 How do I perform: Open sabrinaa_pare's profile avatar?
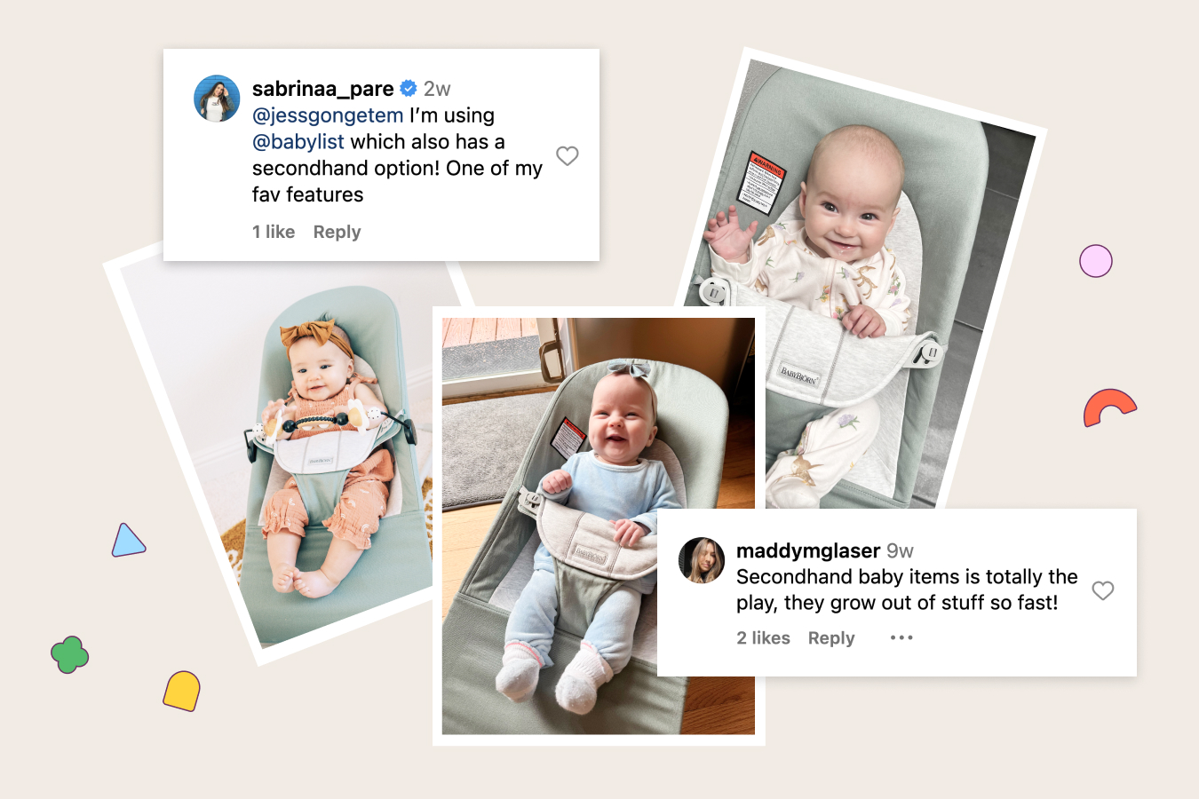(x=217, y=99)
